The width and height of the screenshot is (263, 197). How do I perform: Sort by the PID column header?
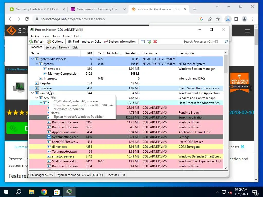coord(87,53)
